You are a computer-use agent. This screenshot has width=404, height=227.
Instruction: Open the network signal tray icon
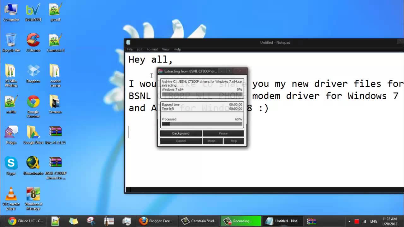click(364, 221)
